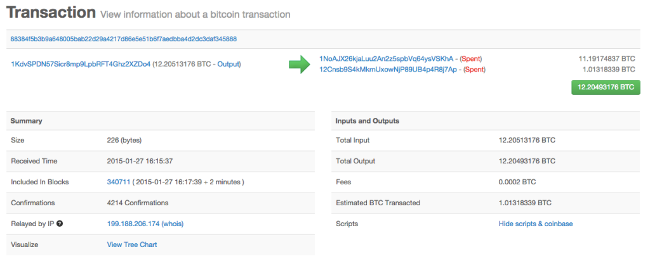Click the help icon beside Relayed by IP
The width and height of the screenshot is (650, 261).
(x=60, y=224)
